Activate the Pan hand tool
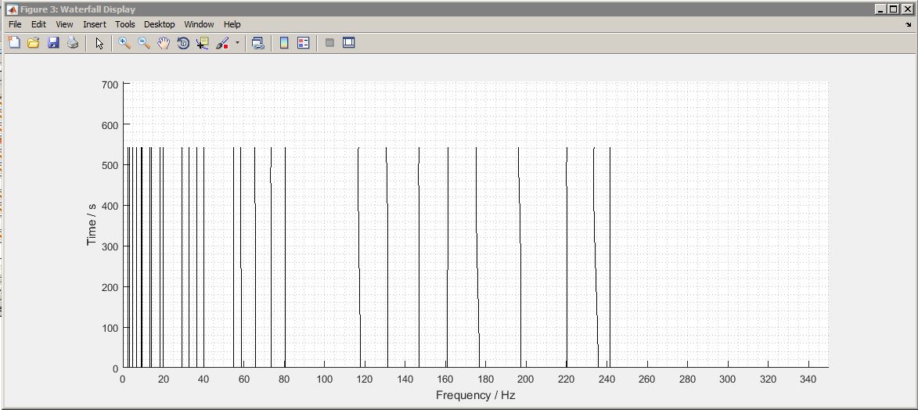918x410 pixels. 164,43
